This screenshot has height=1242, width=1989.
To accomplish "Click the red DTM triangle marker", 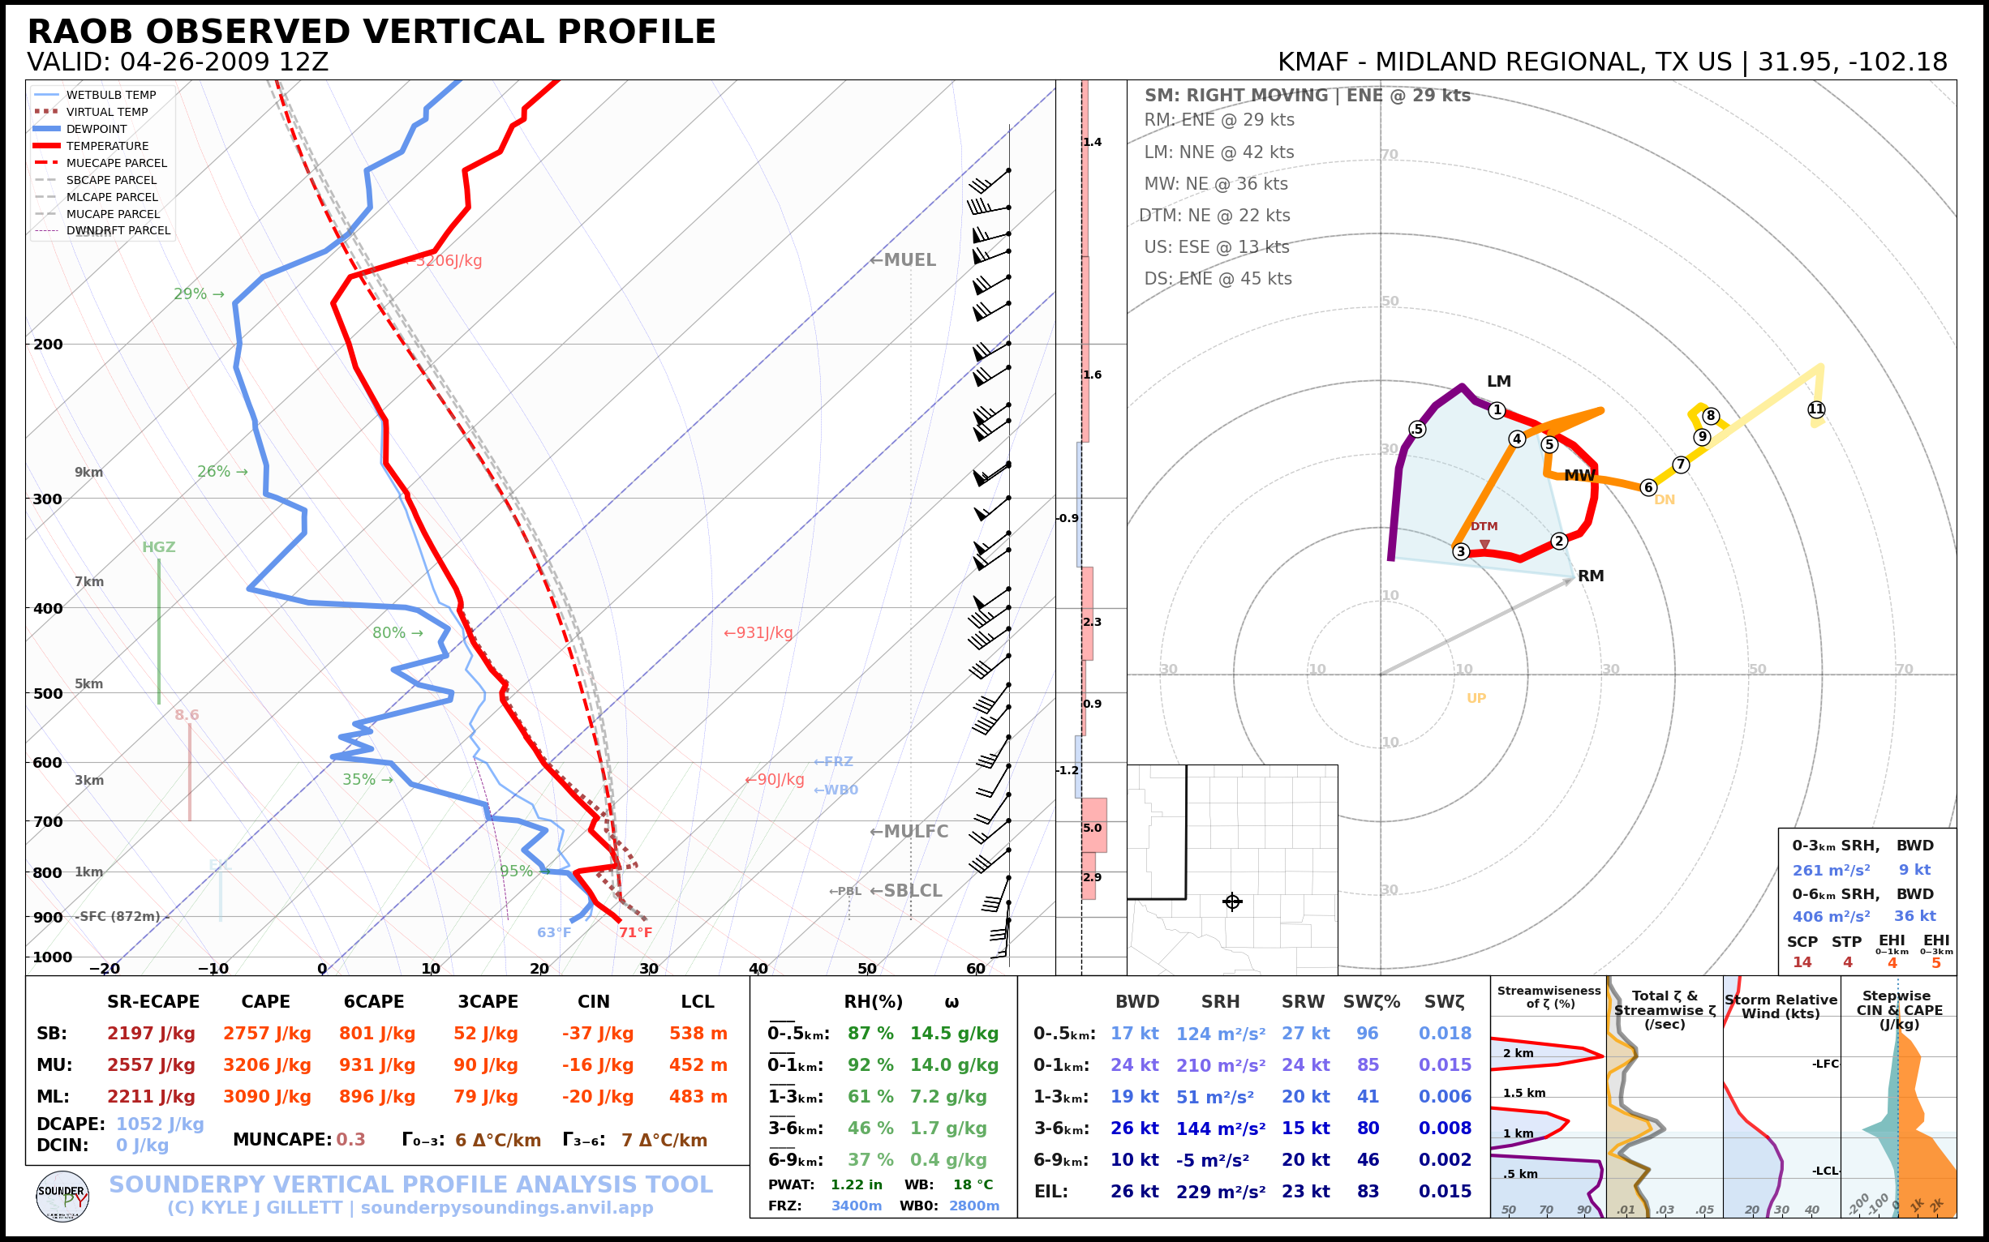I will 1484,544.
